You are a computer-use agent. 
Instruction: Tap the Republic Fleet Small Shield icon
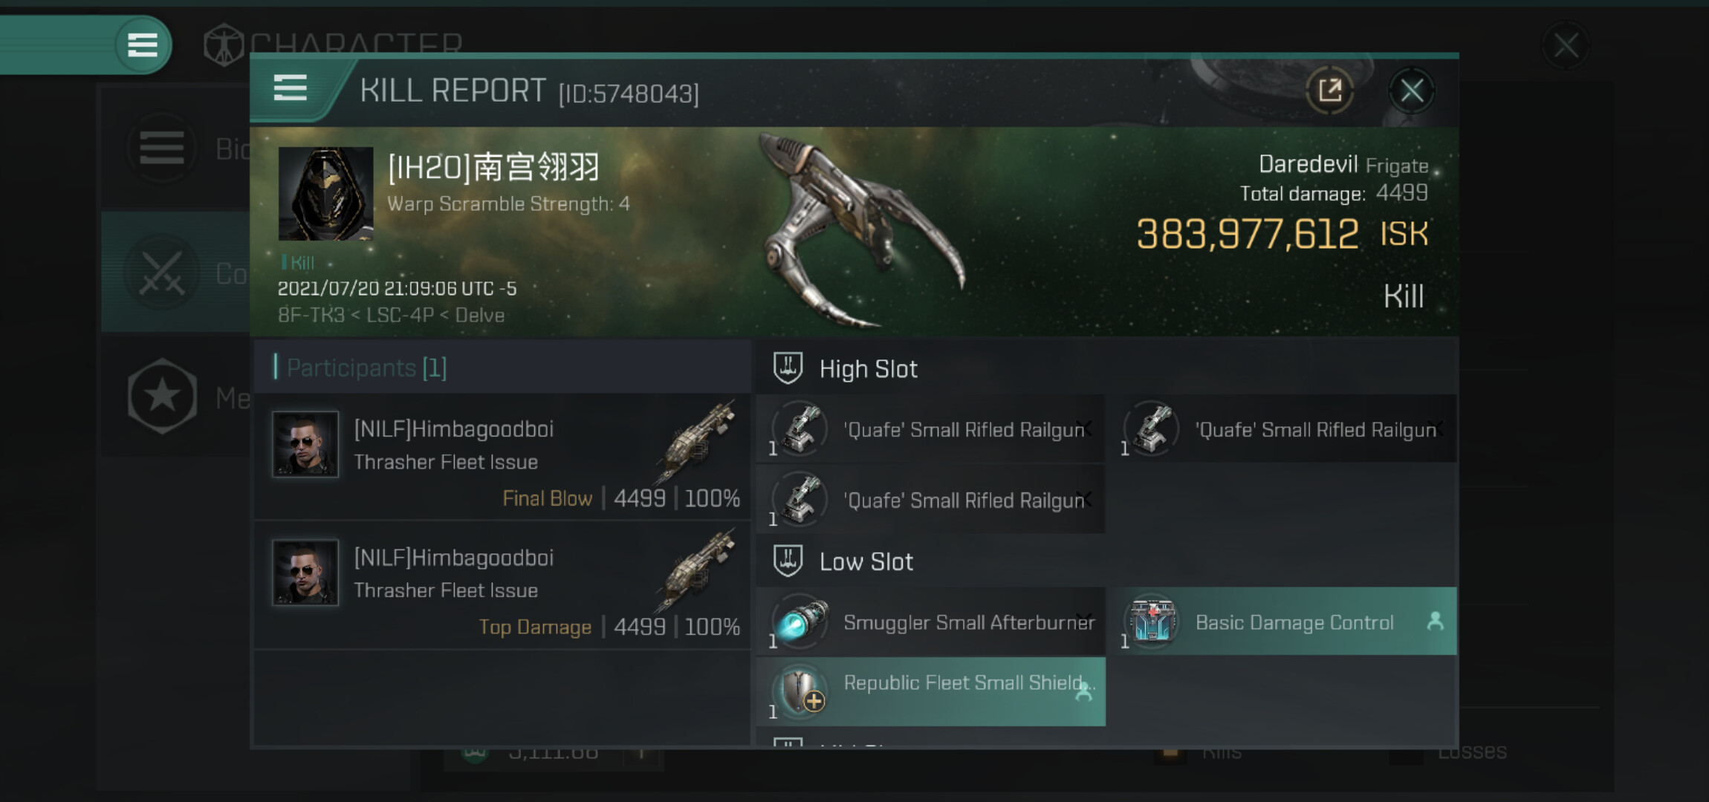coord(800,691)
